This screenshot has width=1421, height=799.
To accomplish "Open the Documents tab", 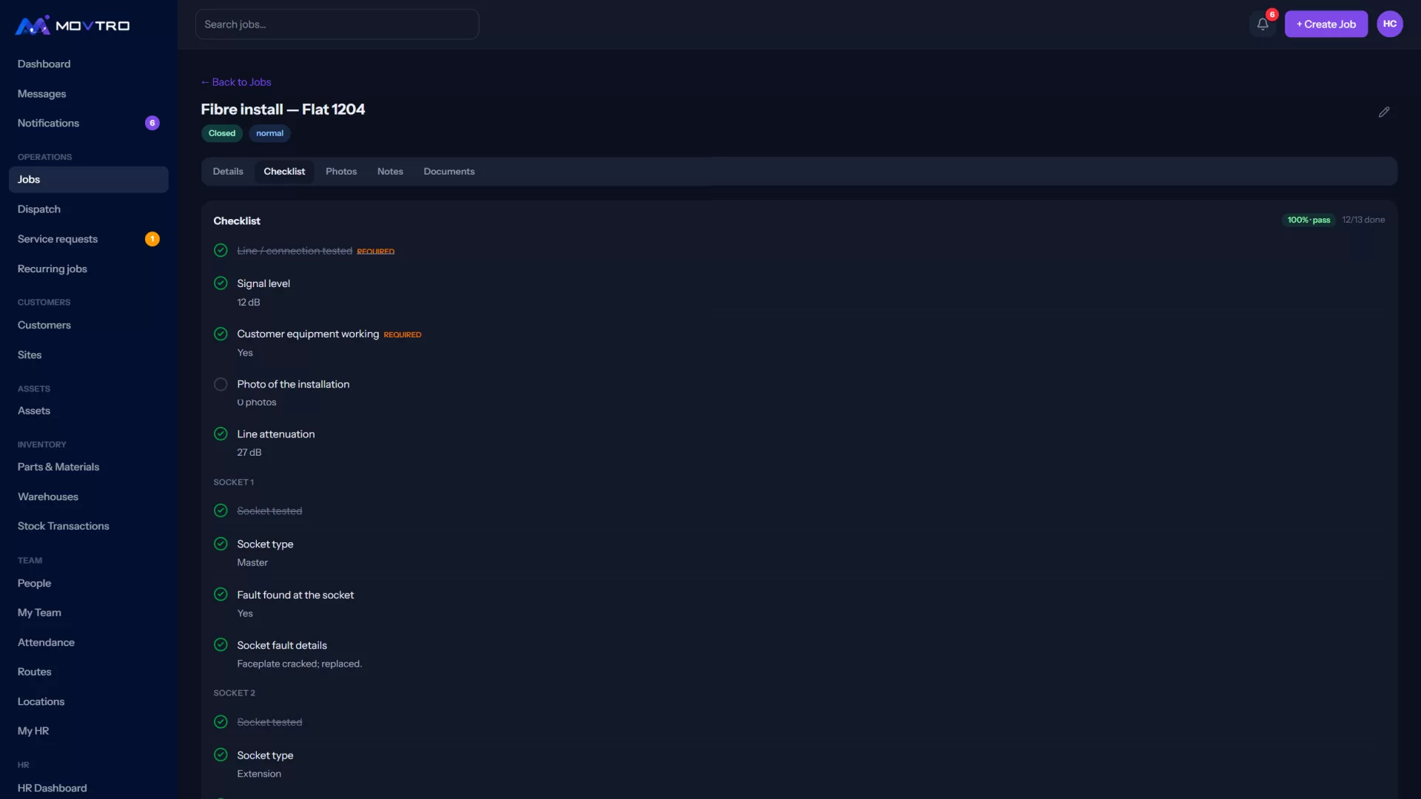I will pos(449,171).
